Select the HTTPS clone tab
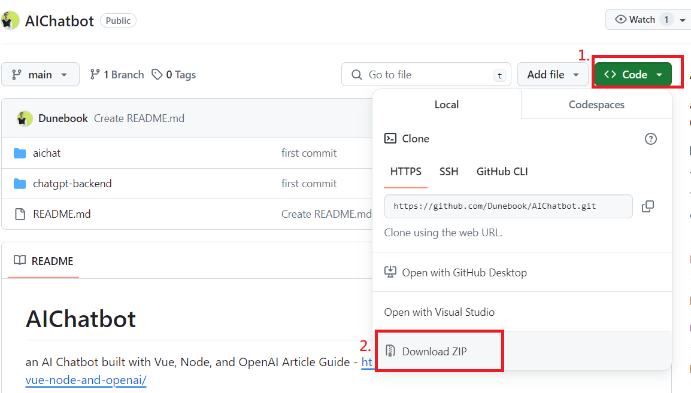Screen dimensions: 691x393 pos(405,172)
